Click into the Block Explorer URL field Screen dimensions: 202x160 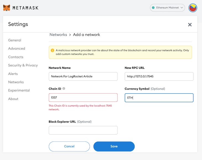coord(83,130)
